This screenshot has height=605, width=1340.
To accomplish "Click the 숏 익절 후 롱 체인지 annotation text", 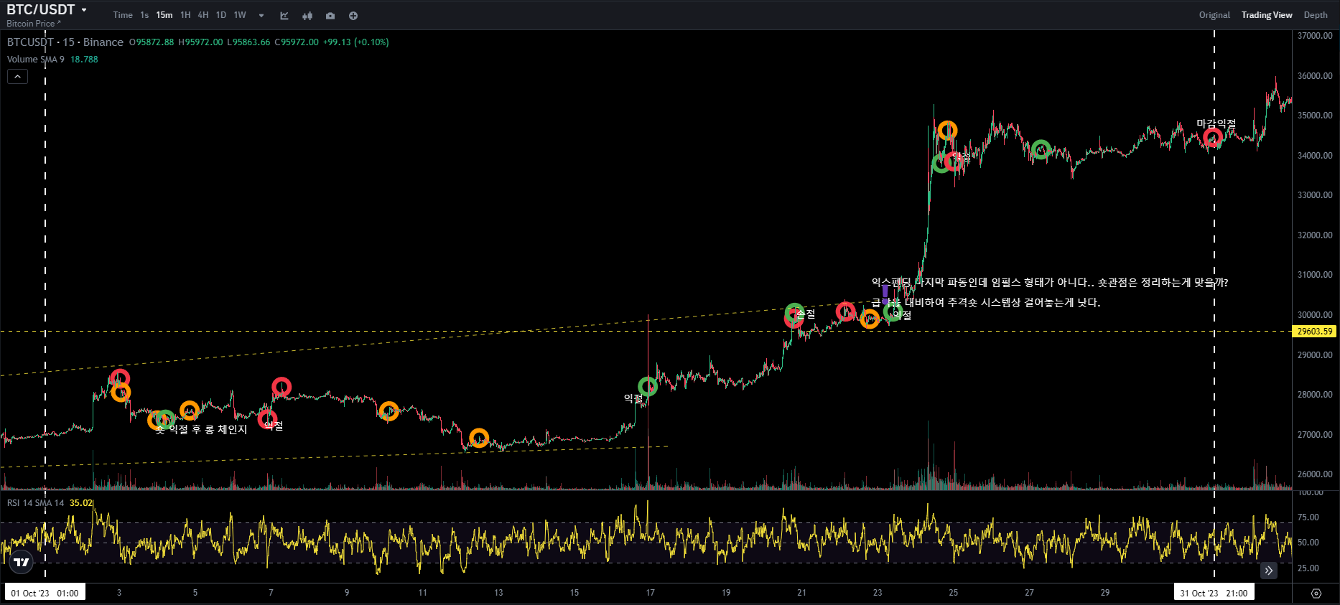I will click(201, 429).
